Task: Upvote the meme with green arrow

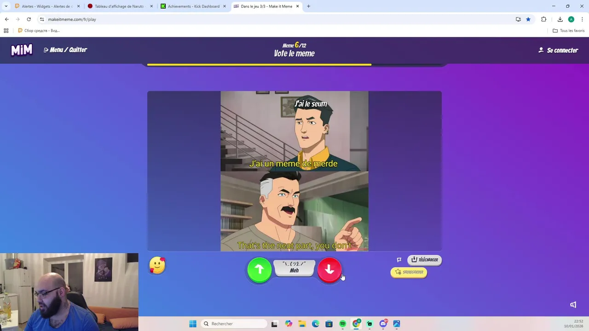Action: pyautogui.click(x=259, y=270)
